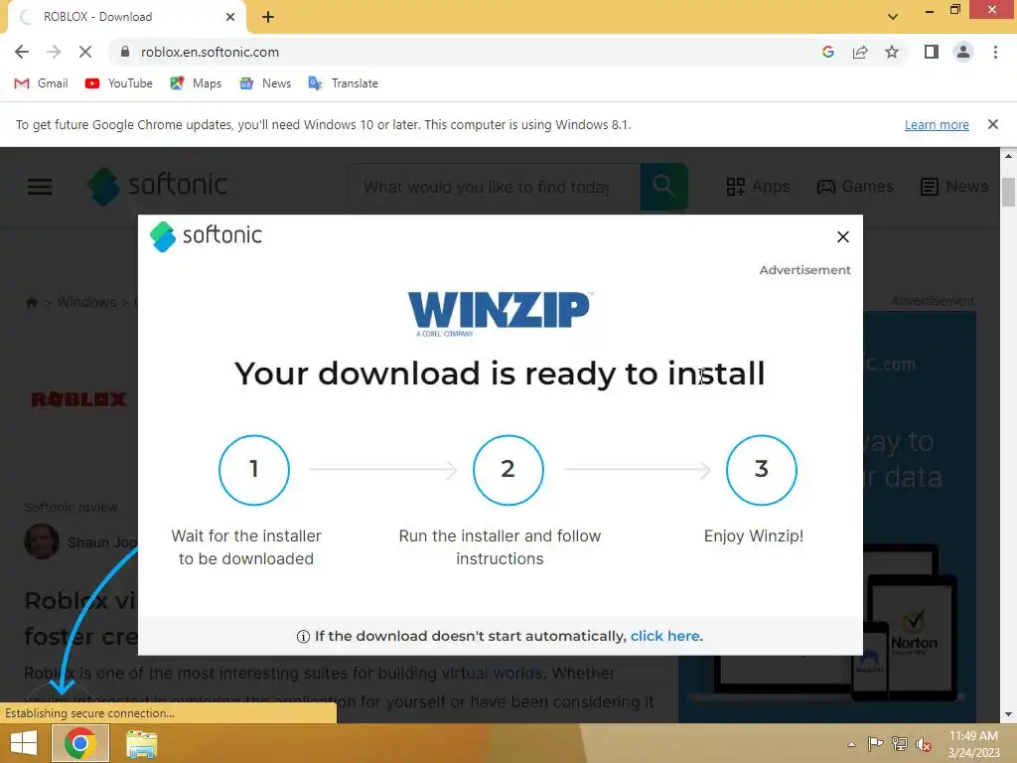Click the network tray icon

coord(900,743)
